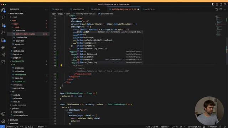Image resolution: width=228 pixels, height=128 pixels.
Task: Change encoding via UTF-8 status item
Action: pyautogui.click(x=175, y=127)
